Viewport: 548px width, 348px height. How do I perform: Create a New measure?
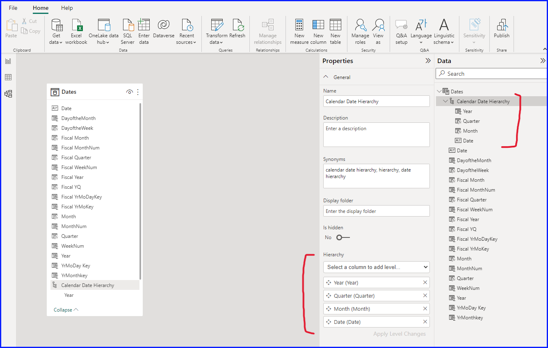click(x=299, y=32)
